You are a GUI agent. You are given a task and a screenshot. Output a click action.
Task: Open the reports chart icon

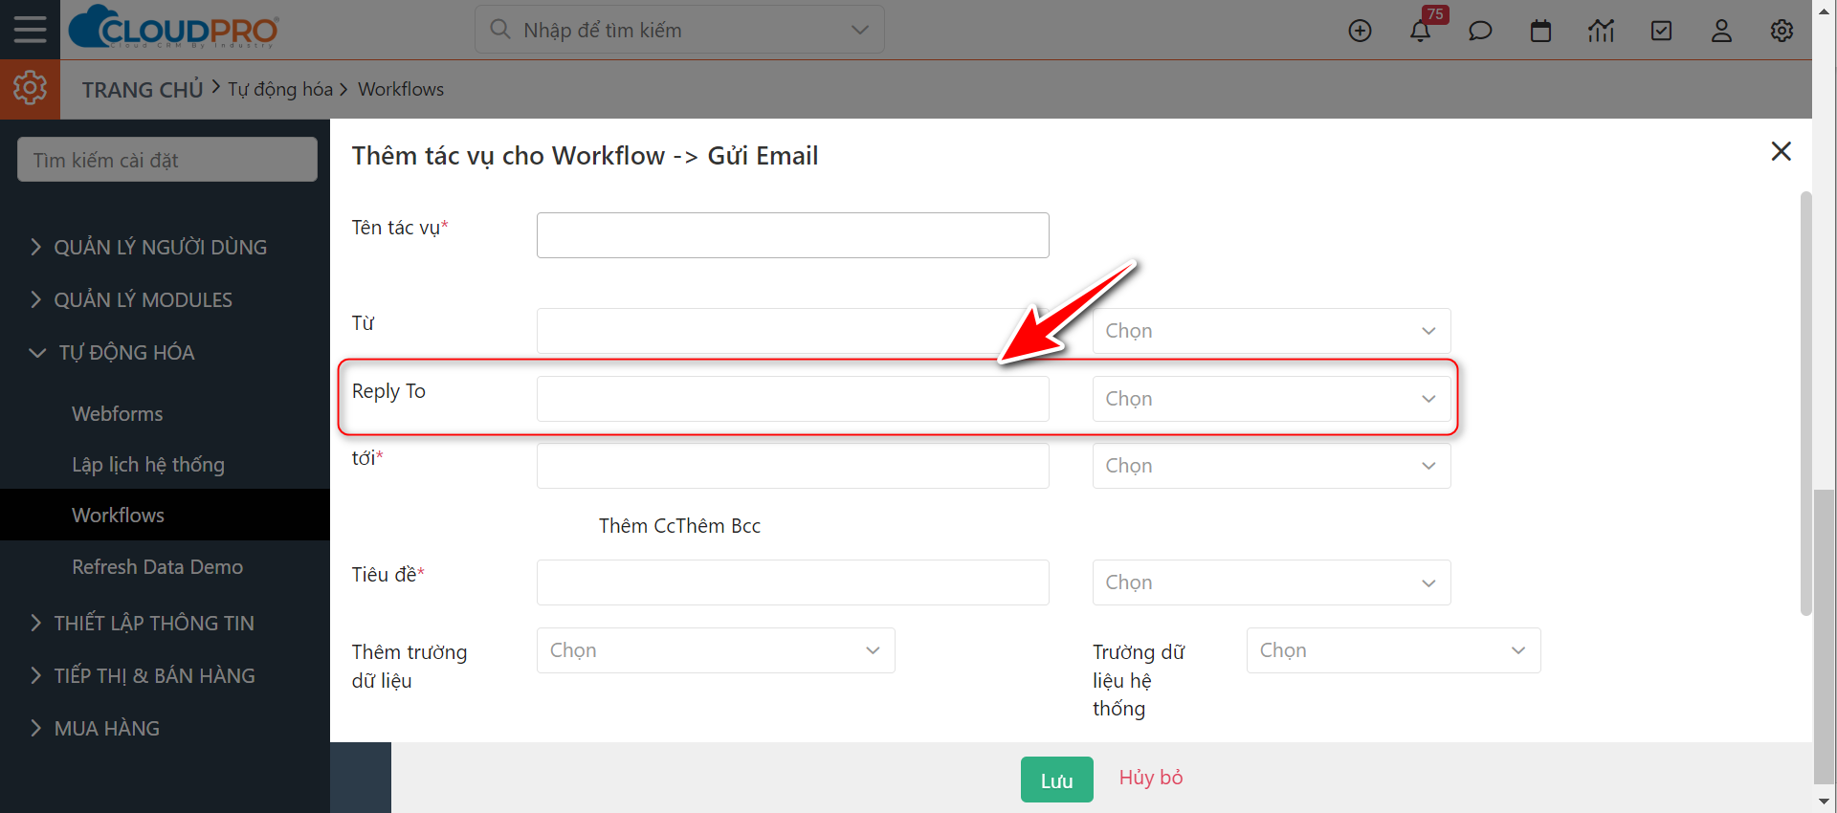pyautogui.click(x=1601, y=31)
